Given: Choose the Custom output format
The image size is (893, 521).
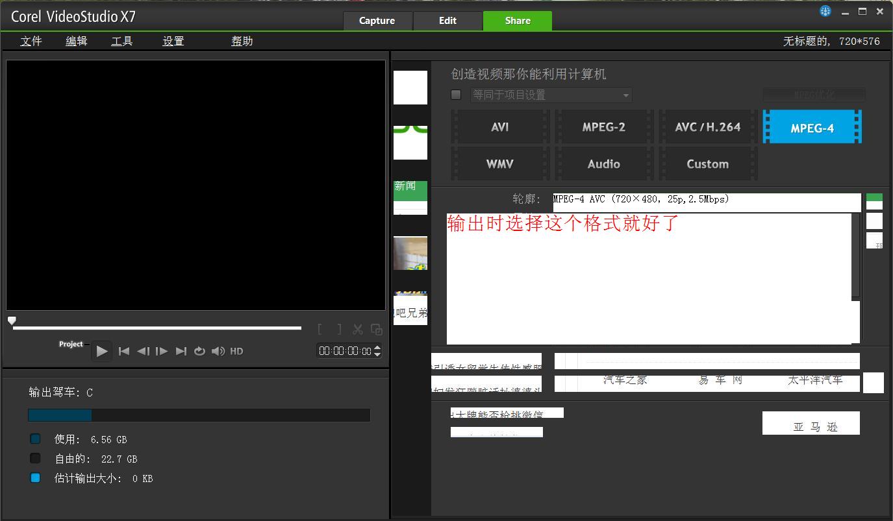Looking at the screenshot, I should click(x=708, y=164).
